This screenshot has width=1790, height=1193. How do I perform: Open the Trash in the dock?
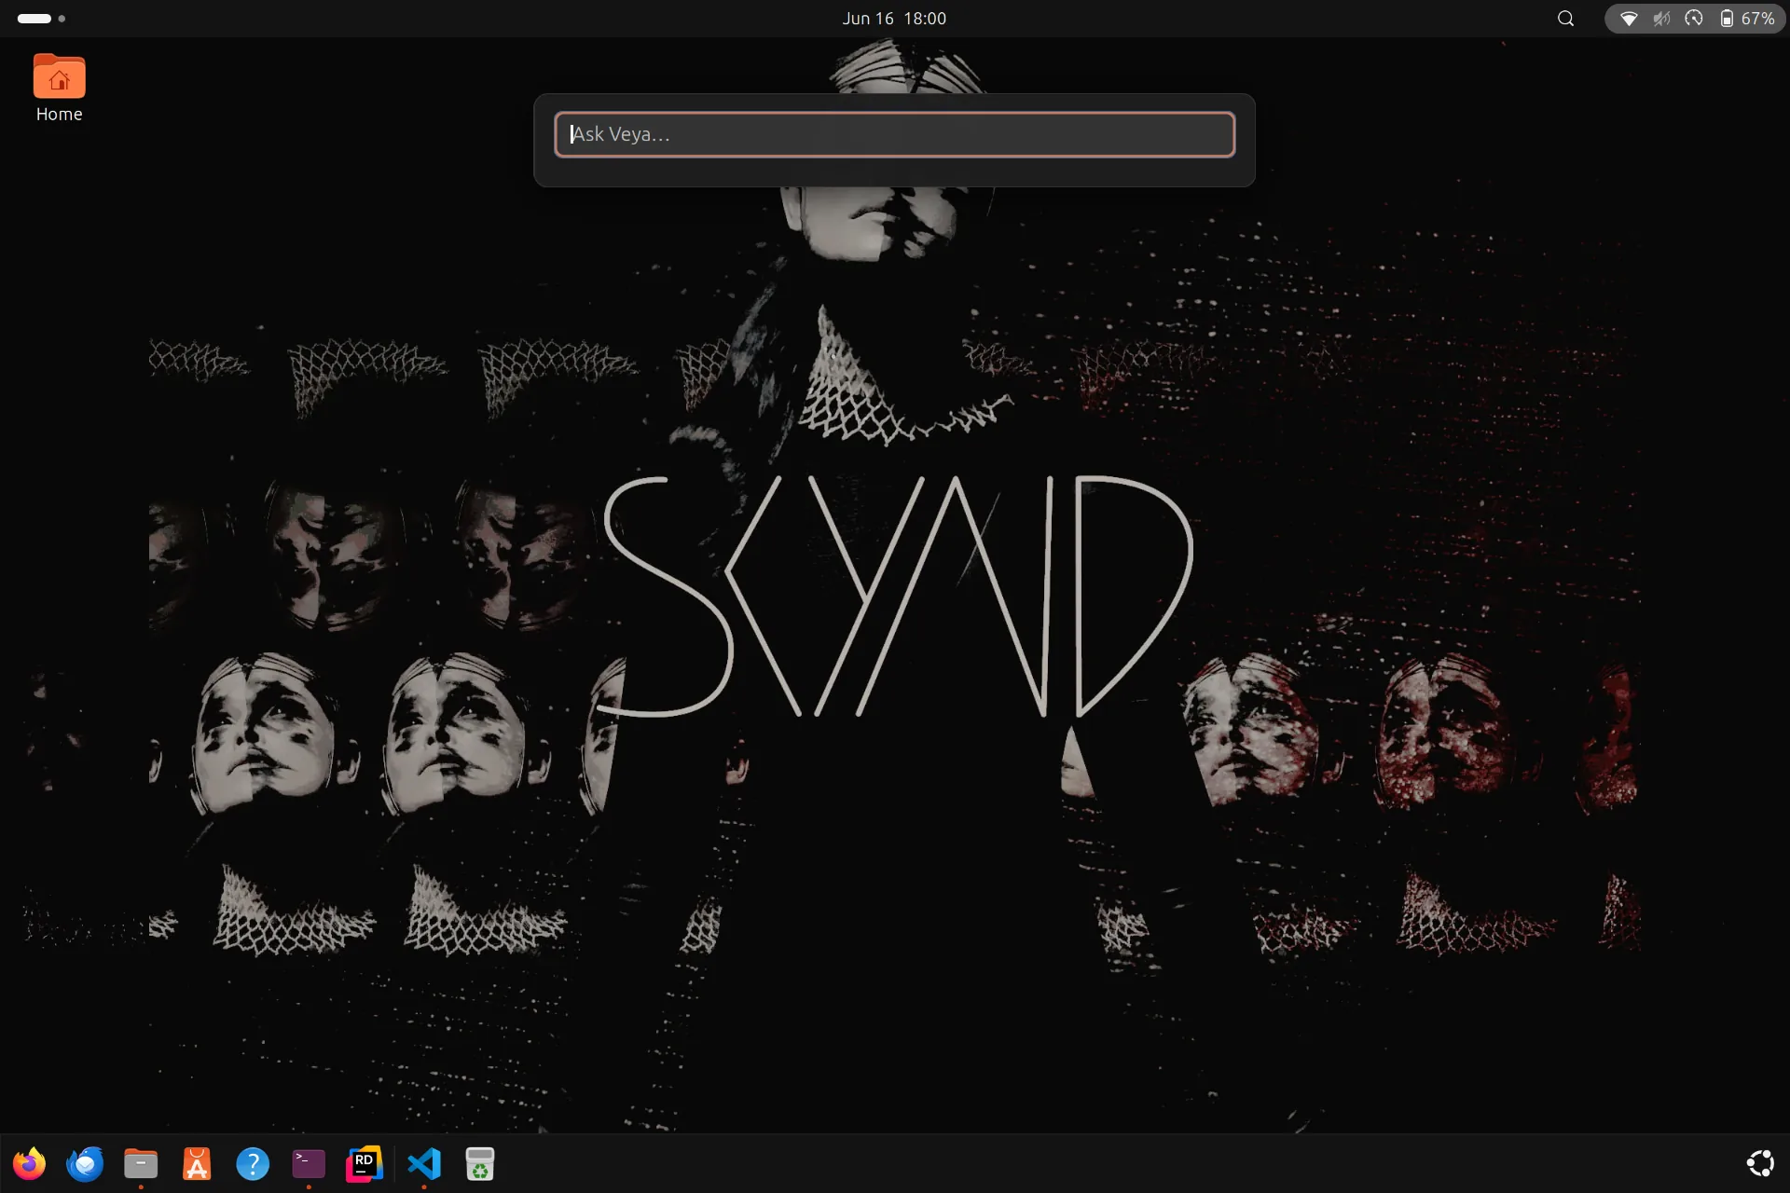[x=480, y=1163]
